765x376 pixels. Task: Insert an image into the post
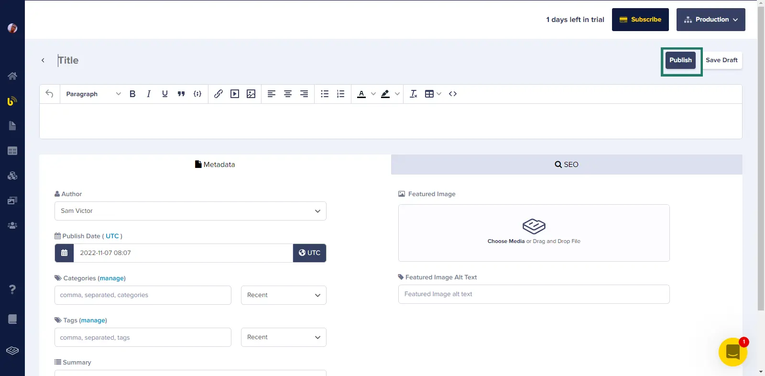(x=251, y=94)
